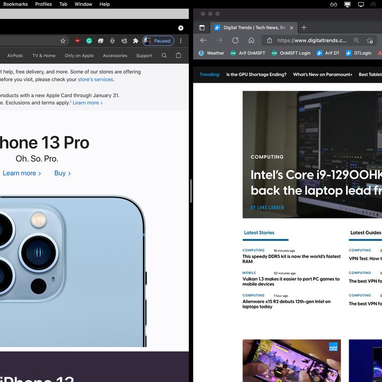The image size is (382, 382).
Task: Open Accessories in Apple navigation
Action: pyautogui.click(x=115, y=56)
